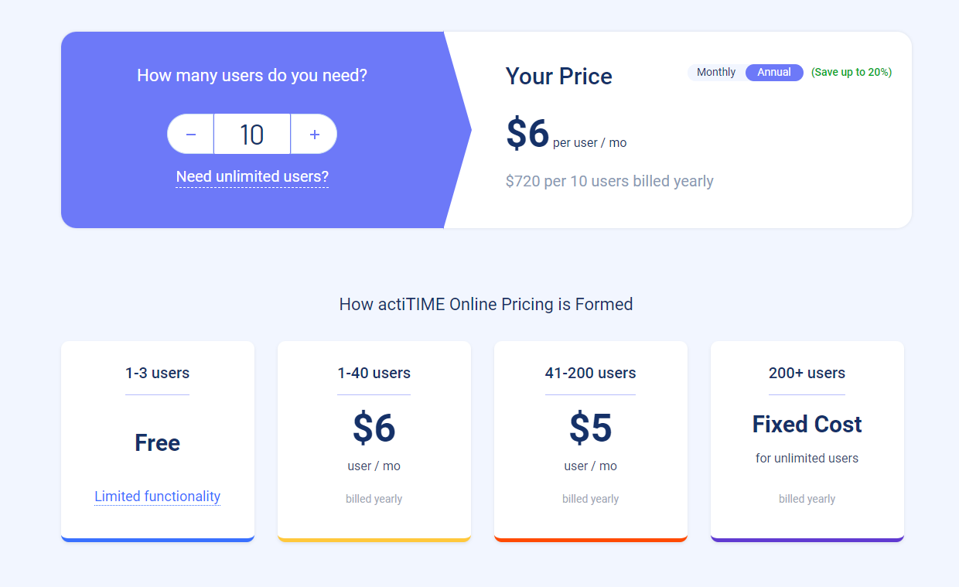Click the "$720 per 10 users billed yearly" text
959x587 pixels.
click(609, 181)
